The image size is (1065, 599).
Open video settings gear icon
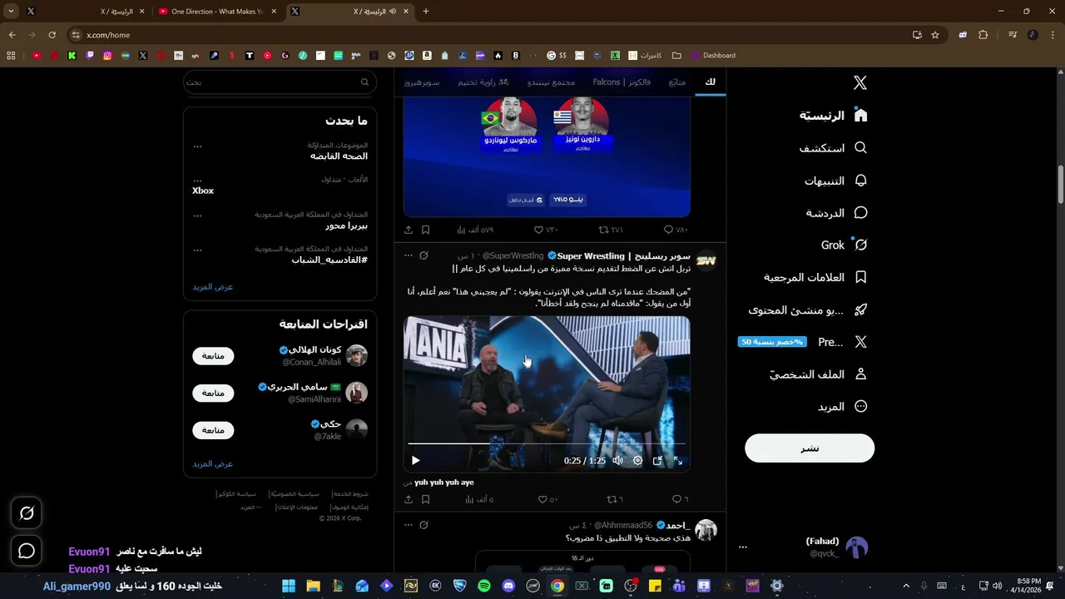coord(637,460)
